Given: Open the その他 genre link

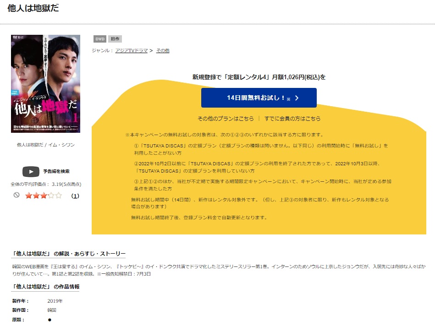Looking at the screenshot, I should click(163, 50).
